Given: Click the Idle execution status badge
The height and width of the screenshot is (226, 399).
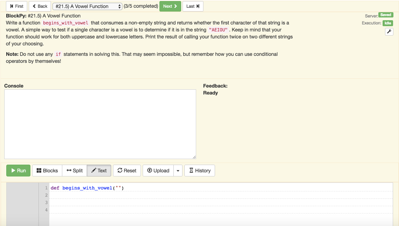Looking at the screenshot, I should pyautogui.click(x=387, y=23).
